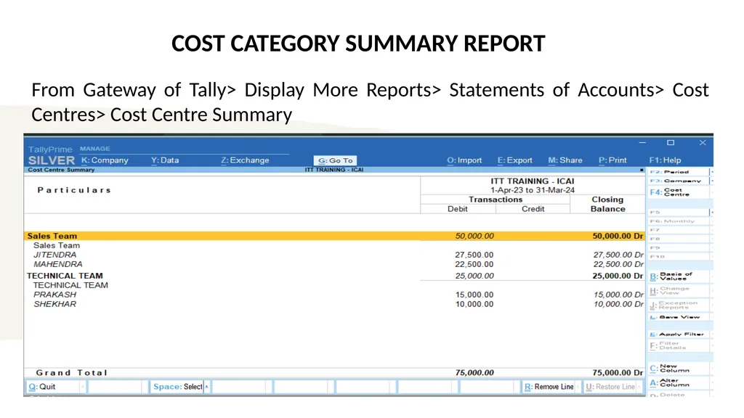This screenshot has width=744, height=418.
Task: Click F2: Period in the side panel
Action: click(x=678, y=171)
